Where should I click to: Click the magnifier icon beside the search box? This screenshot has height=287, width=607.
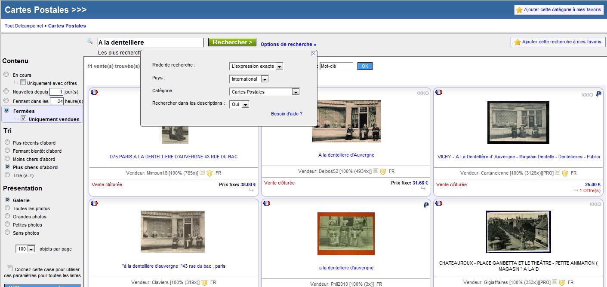90,41
